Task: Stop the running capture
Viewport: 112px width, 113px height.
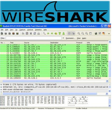Action: pos(13,34)
